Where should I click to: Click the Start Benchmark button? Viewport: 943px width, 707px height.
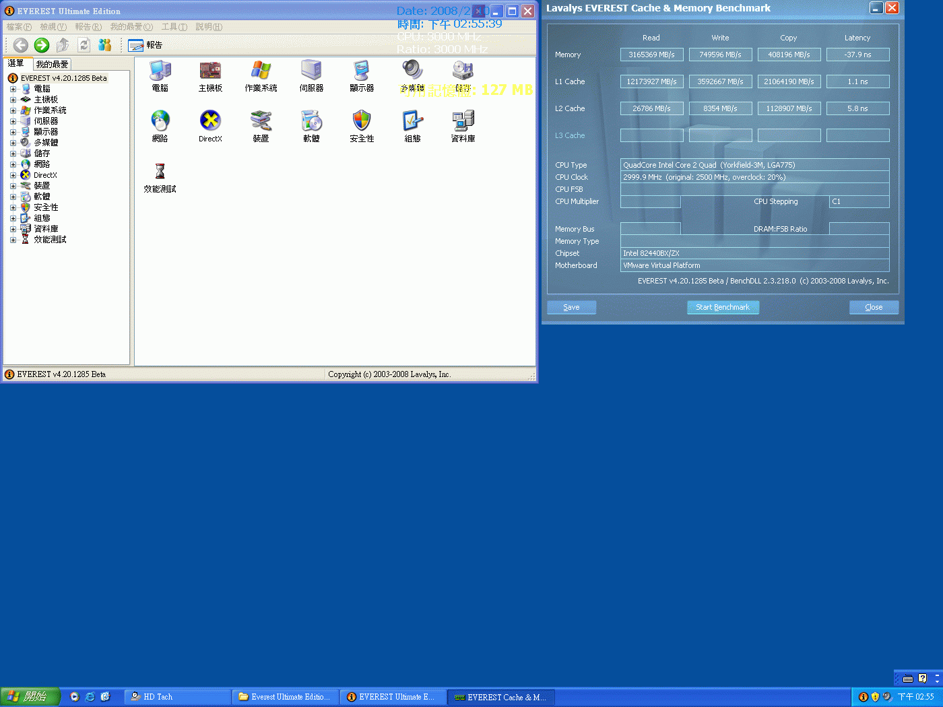(723, 307)
